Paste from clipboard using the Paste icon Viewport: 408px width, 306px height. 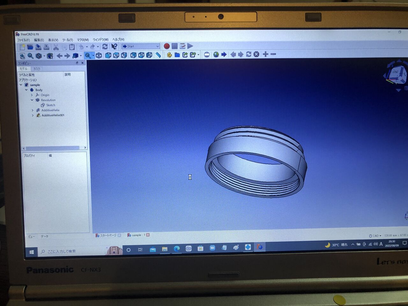coord(72,47)
